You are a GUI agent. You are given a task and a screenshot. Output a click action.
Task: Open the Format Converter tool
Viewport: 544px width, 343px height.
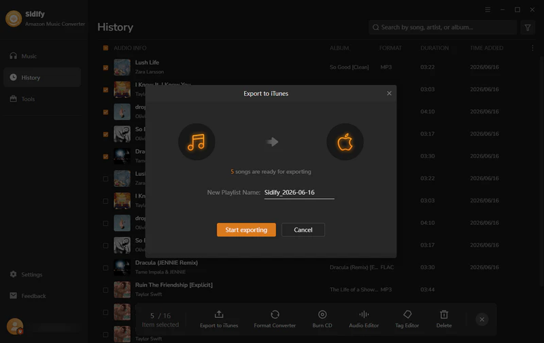[275, 319]
